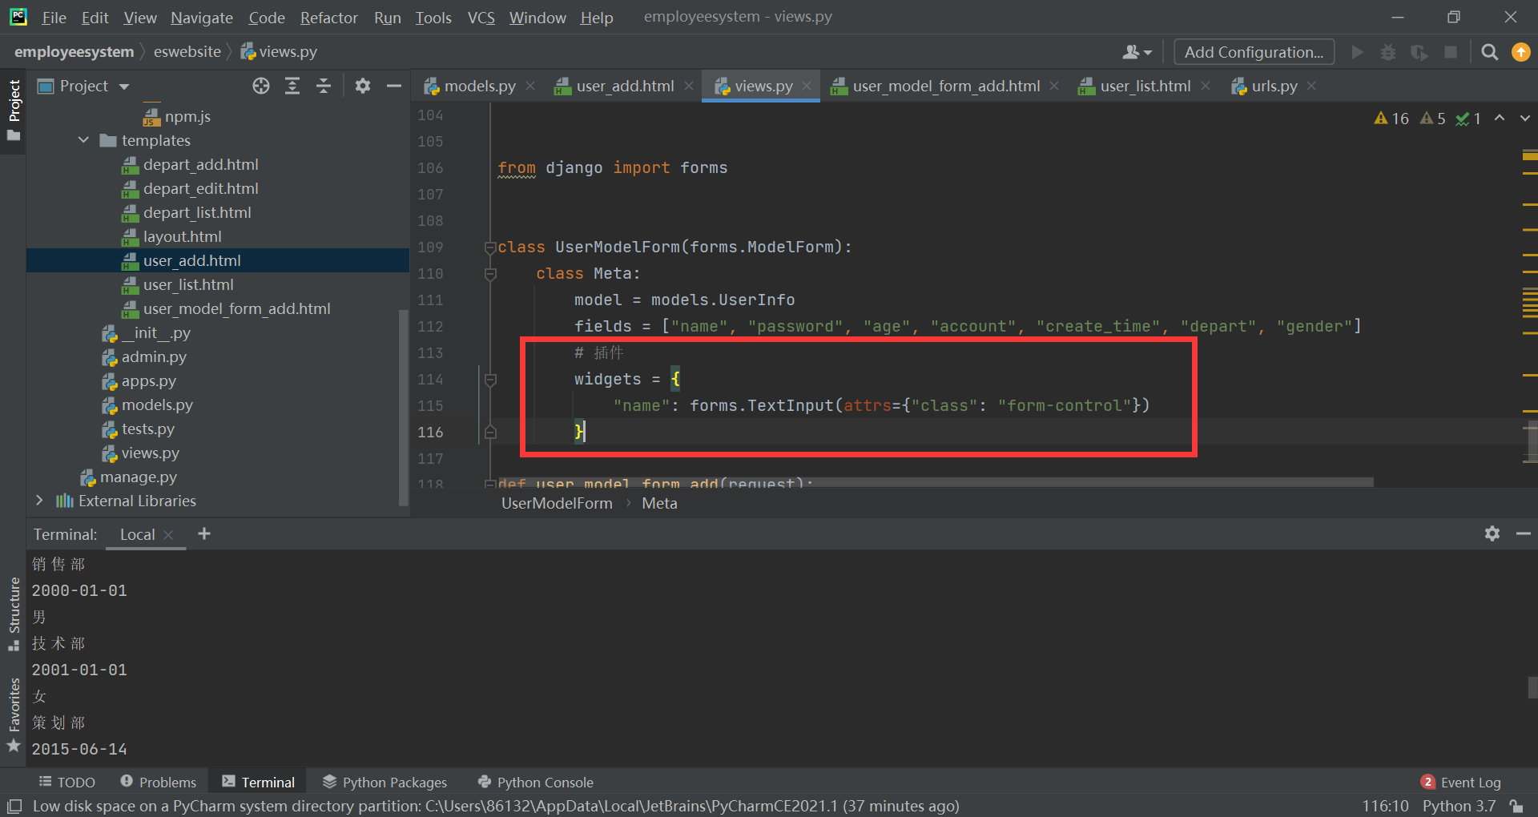This screenshot has height=817, width=1538.
Task: Open the Project side tool window
Action: [14, 110]
